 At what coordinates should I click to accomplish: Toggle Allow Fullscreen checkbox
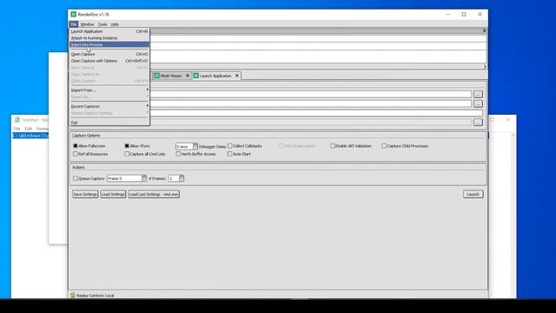point(76,146)
